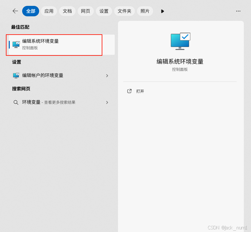Switch to the 应用 filter tab
Image resolution: width=251 pixels, height=232 pixels.
pyautogui.click(x=49, y=11)
